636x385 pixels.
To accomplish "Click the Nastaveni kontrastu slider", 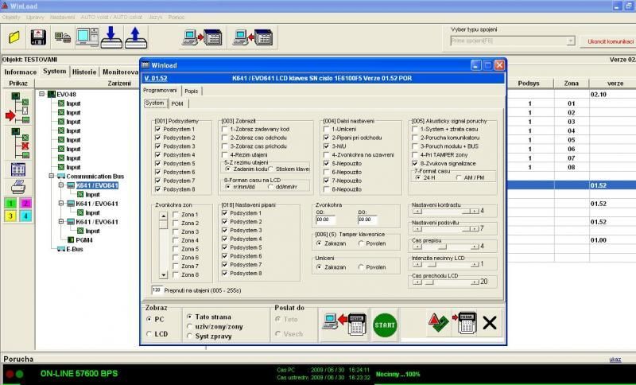I will pyautogui.click(x=446, y=211).
